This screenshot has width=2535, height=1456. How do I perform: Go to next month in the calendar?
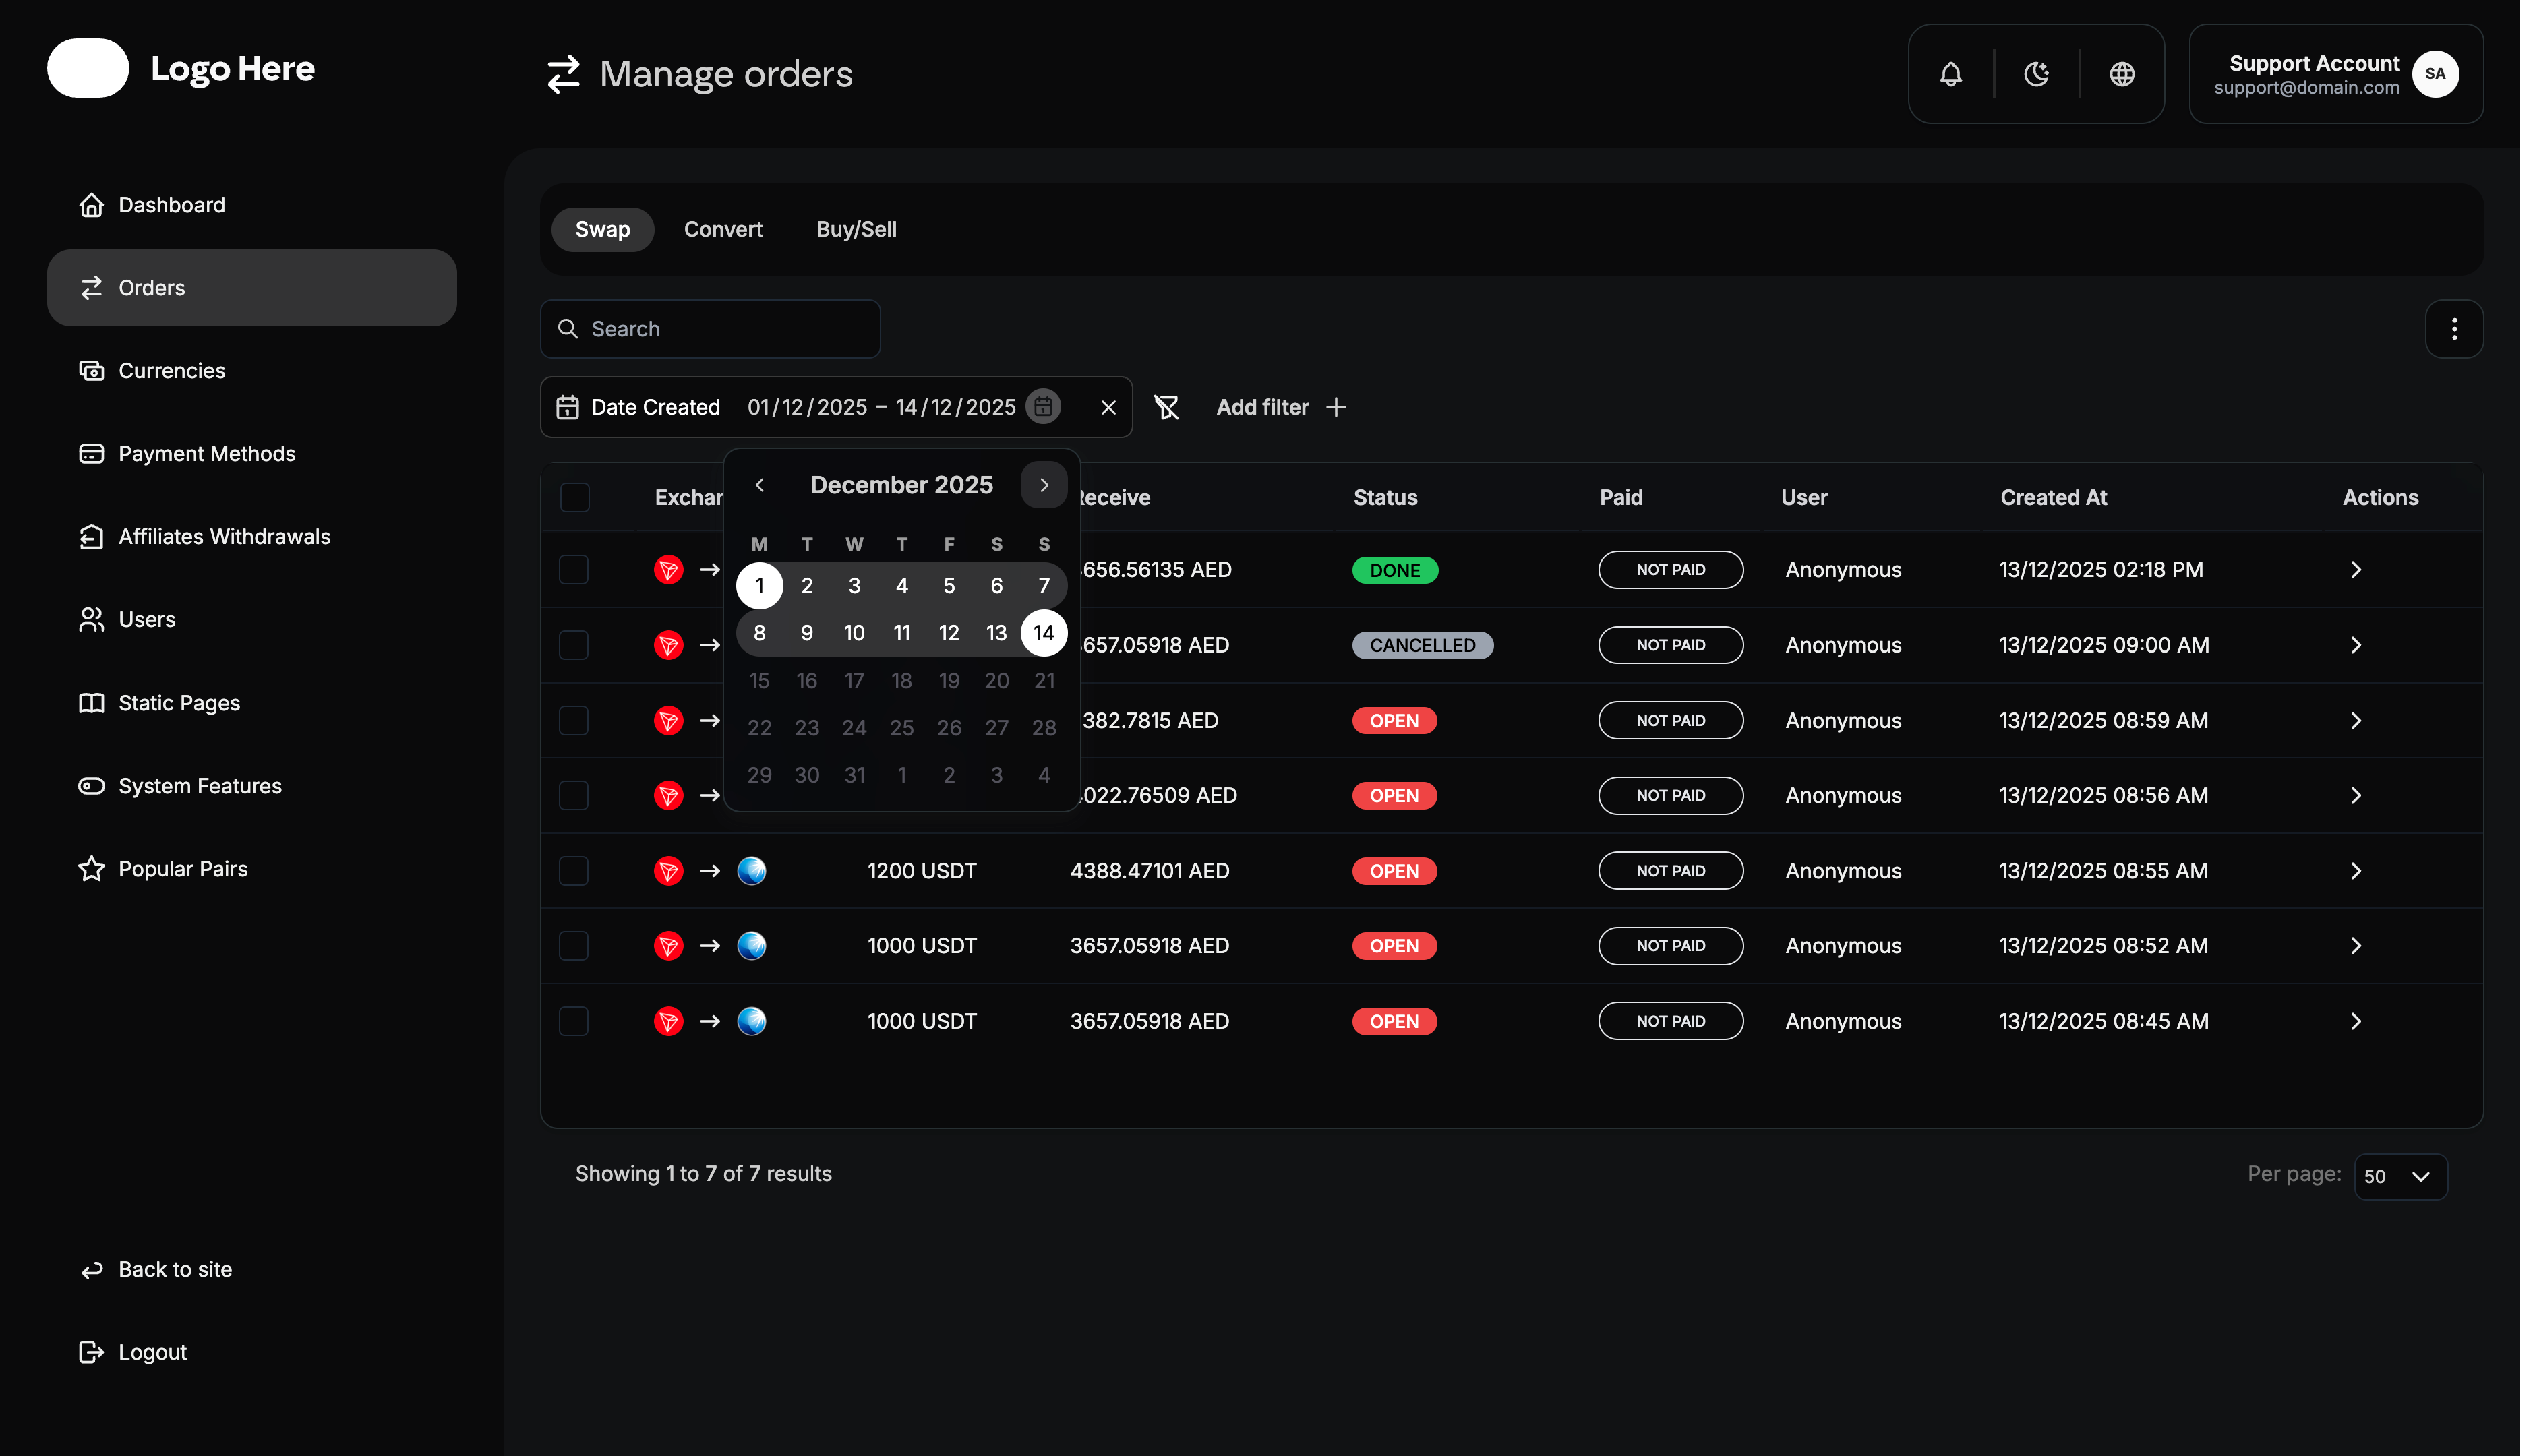click(1043, 484)
